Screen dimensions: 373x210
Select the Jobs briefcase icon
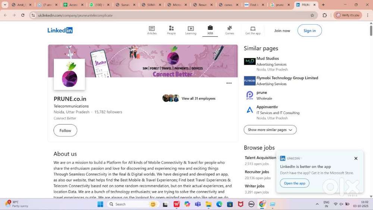(210, 28)
